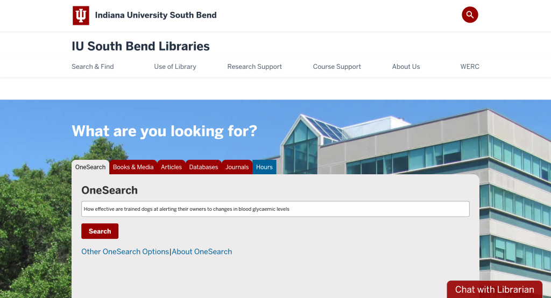Open the site search magnifier icon
The image size is (551, 298).
[470, 15]
